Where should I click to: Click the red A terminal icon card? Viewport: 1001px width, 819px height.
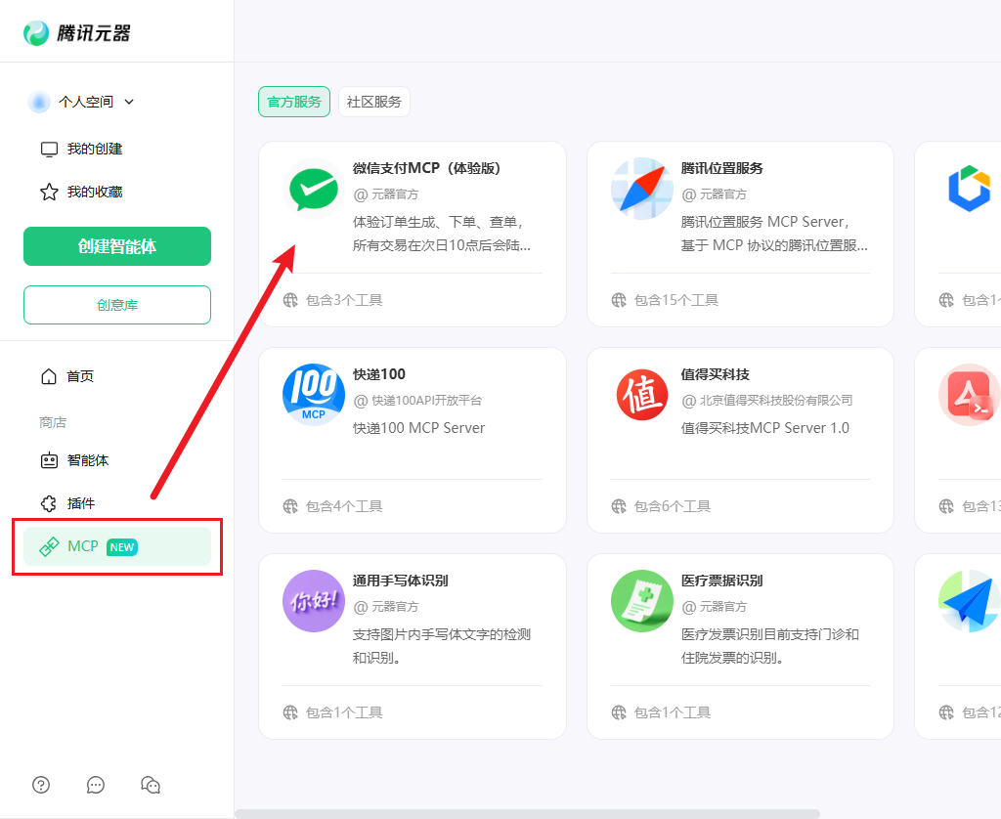[x=969, y=395]
